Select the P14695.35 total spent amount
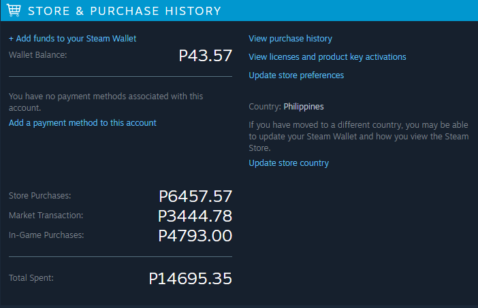 (190, 279)
